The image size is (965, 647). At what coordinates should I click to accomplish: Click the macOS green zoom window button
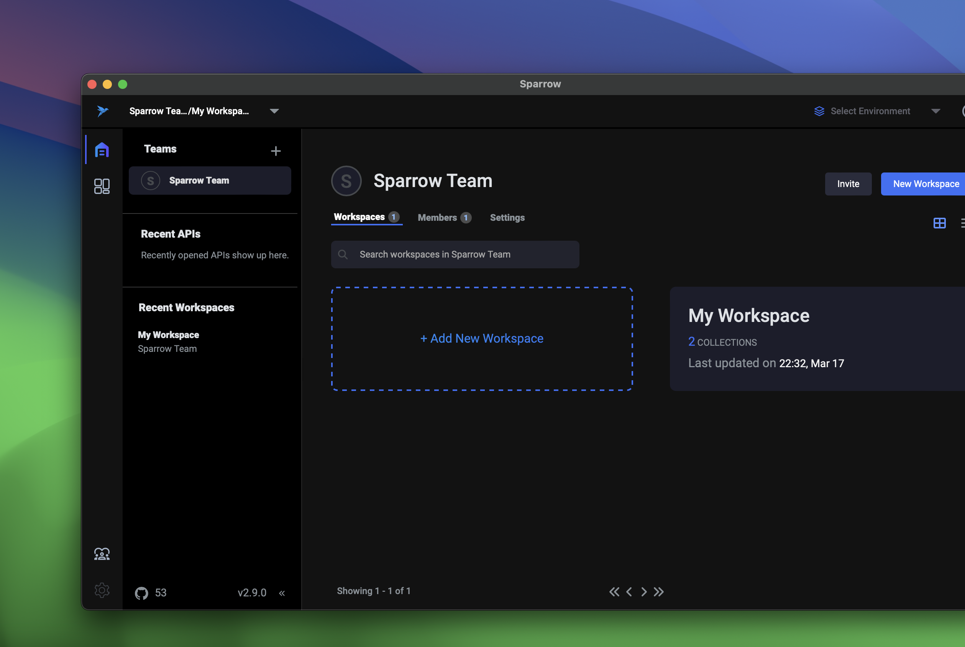pyautogui.click(x=123, y=84)
